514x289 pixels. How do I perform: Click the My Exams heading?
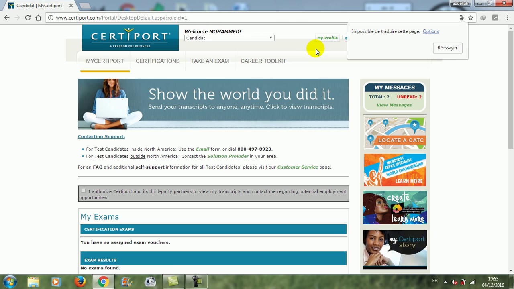click(x=100, y=217)
